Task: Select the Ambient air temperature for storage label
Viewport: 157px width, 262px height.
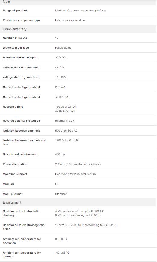Action: (x=22, y=254)
